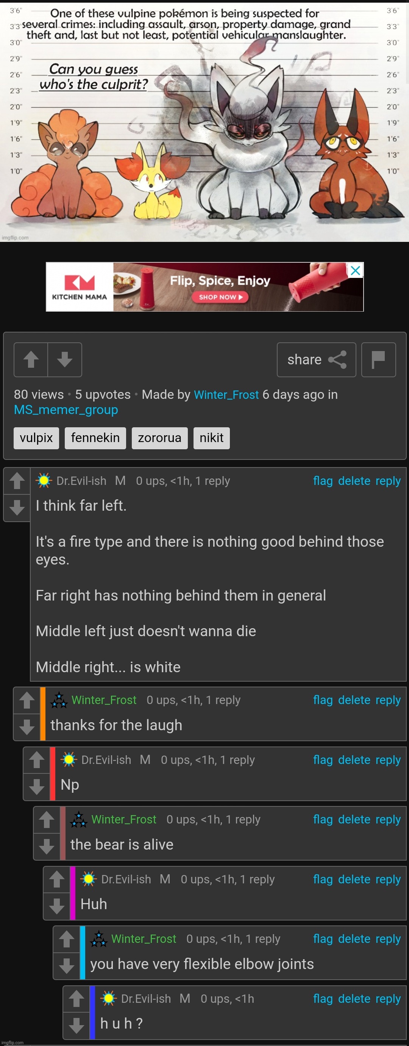
Task: Open the share options button
Action: pos(316,359)
